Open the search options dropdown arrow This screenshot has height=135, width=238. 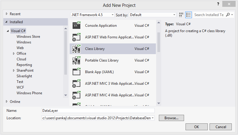[x=232, y=15]
